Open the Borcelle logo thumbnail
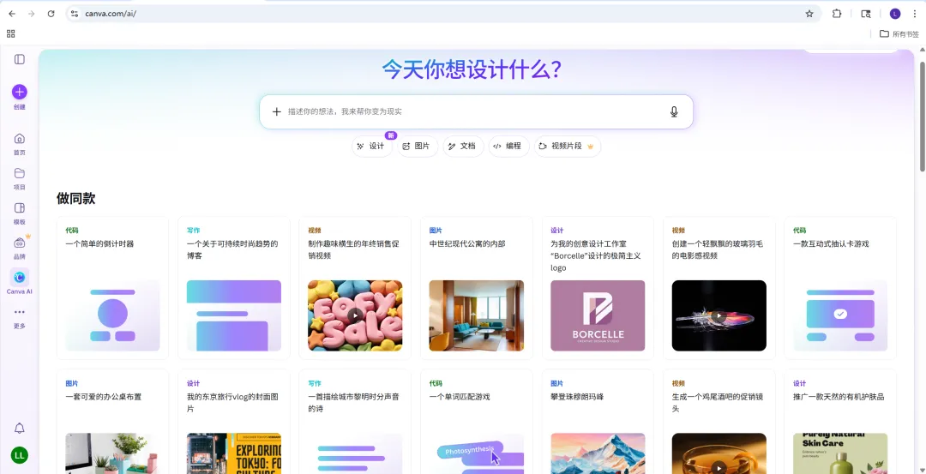The width and height of the screenshot is (926, 474). pyautogui.click(x=598, y=315)
